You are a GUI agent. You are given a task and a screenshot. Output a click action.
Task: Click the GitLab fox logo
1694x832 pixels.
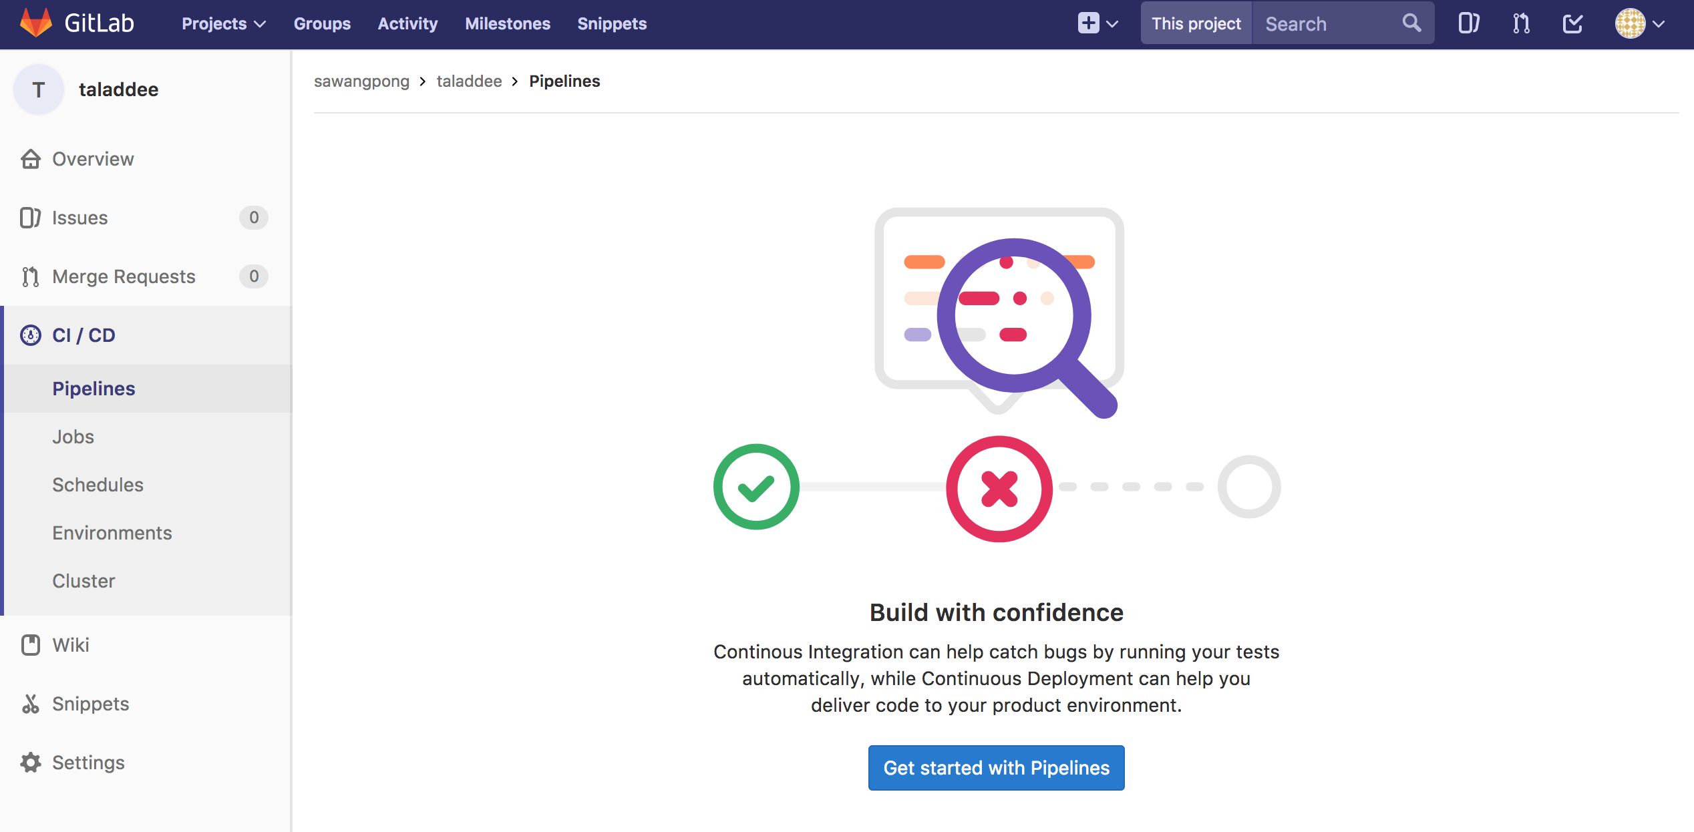36,23
